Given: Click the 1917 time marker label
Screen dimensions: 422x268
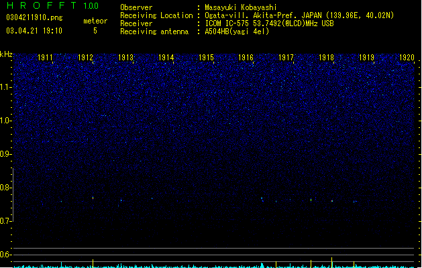Looking at the screenshot, I should [286, 58].
